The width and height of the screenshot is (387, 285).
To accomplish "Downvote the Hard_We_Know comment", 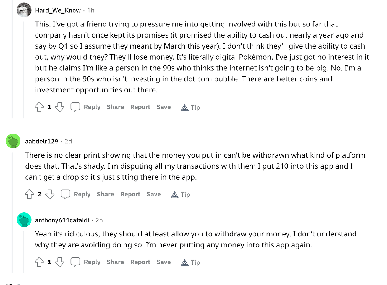I will coord(60,107).
